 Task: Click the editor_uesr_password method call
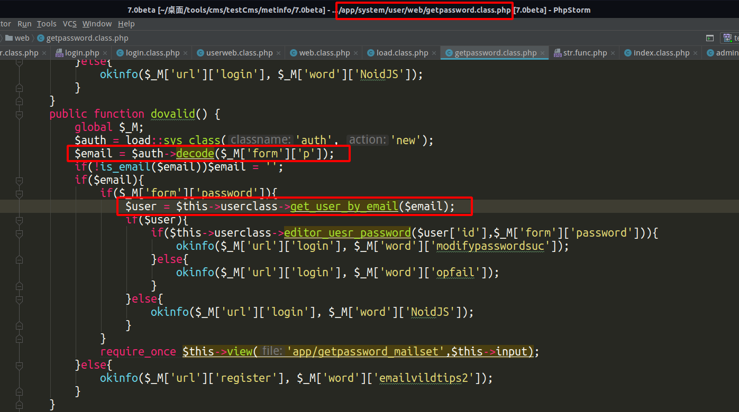click(x=348, y=232)
